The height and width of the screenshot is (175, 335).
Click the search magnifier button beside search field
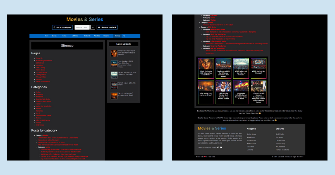pos(93,27)
